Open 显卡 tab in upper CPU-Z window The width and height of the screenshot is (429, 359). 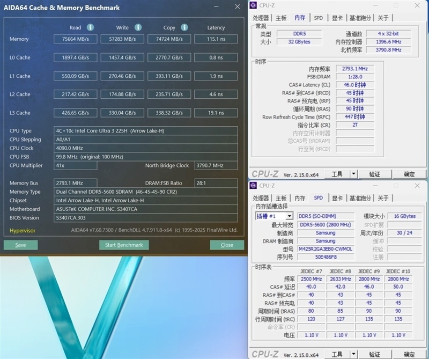pyautogui.click(x=337, y=18)
